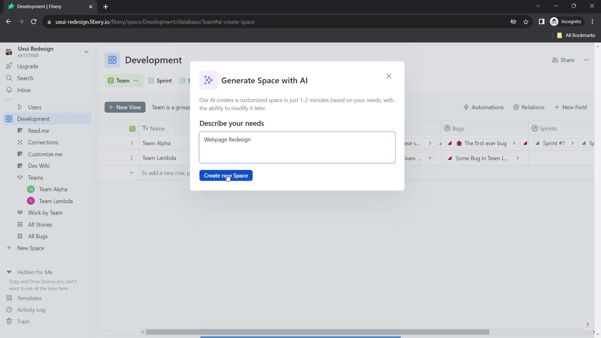601x338 pixels.
Task: Click the Generate Space with AI icon
Action: [208, 80]
